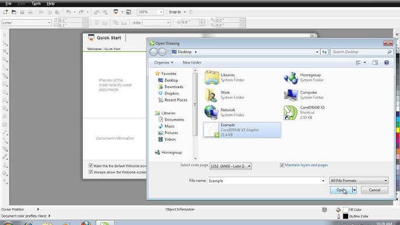
Task: Open the zoom level 100% dropdown
Action: (x=161, y=12)
